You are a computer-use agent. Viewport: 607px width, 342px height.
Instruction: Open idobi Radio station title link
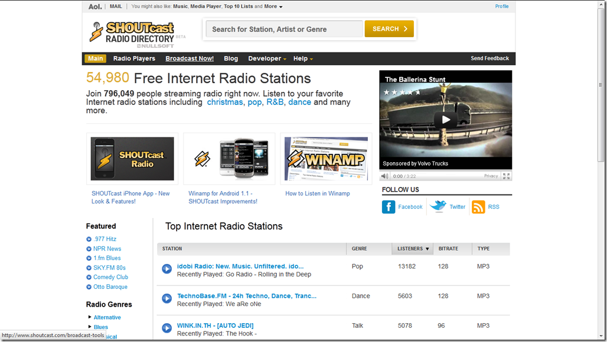click(x=240, y=267)
